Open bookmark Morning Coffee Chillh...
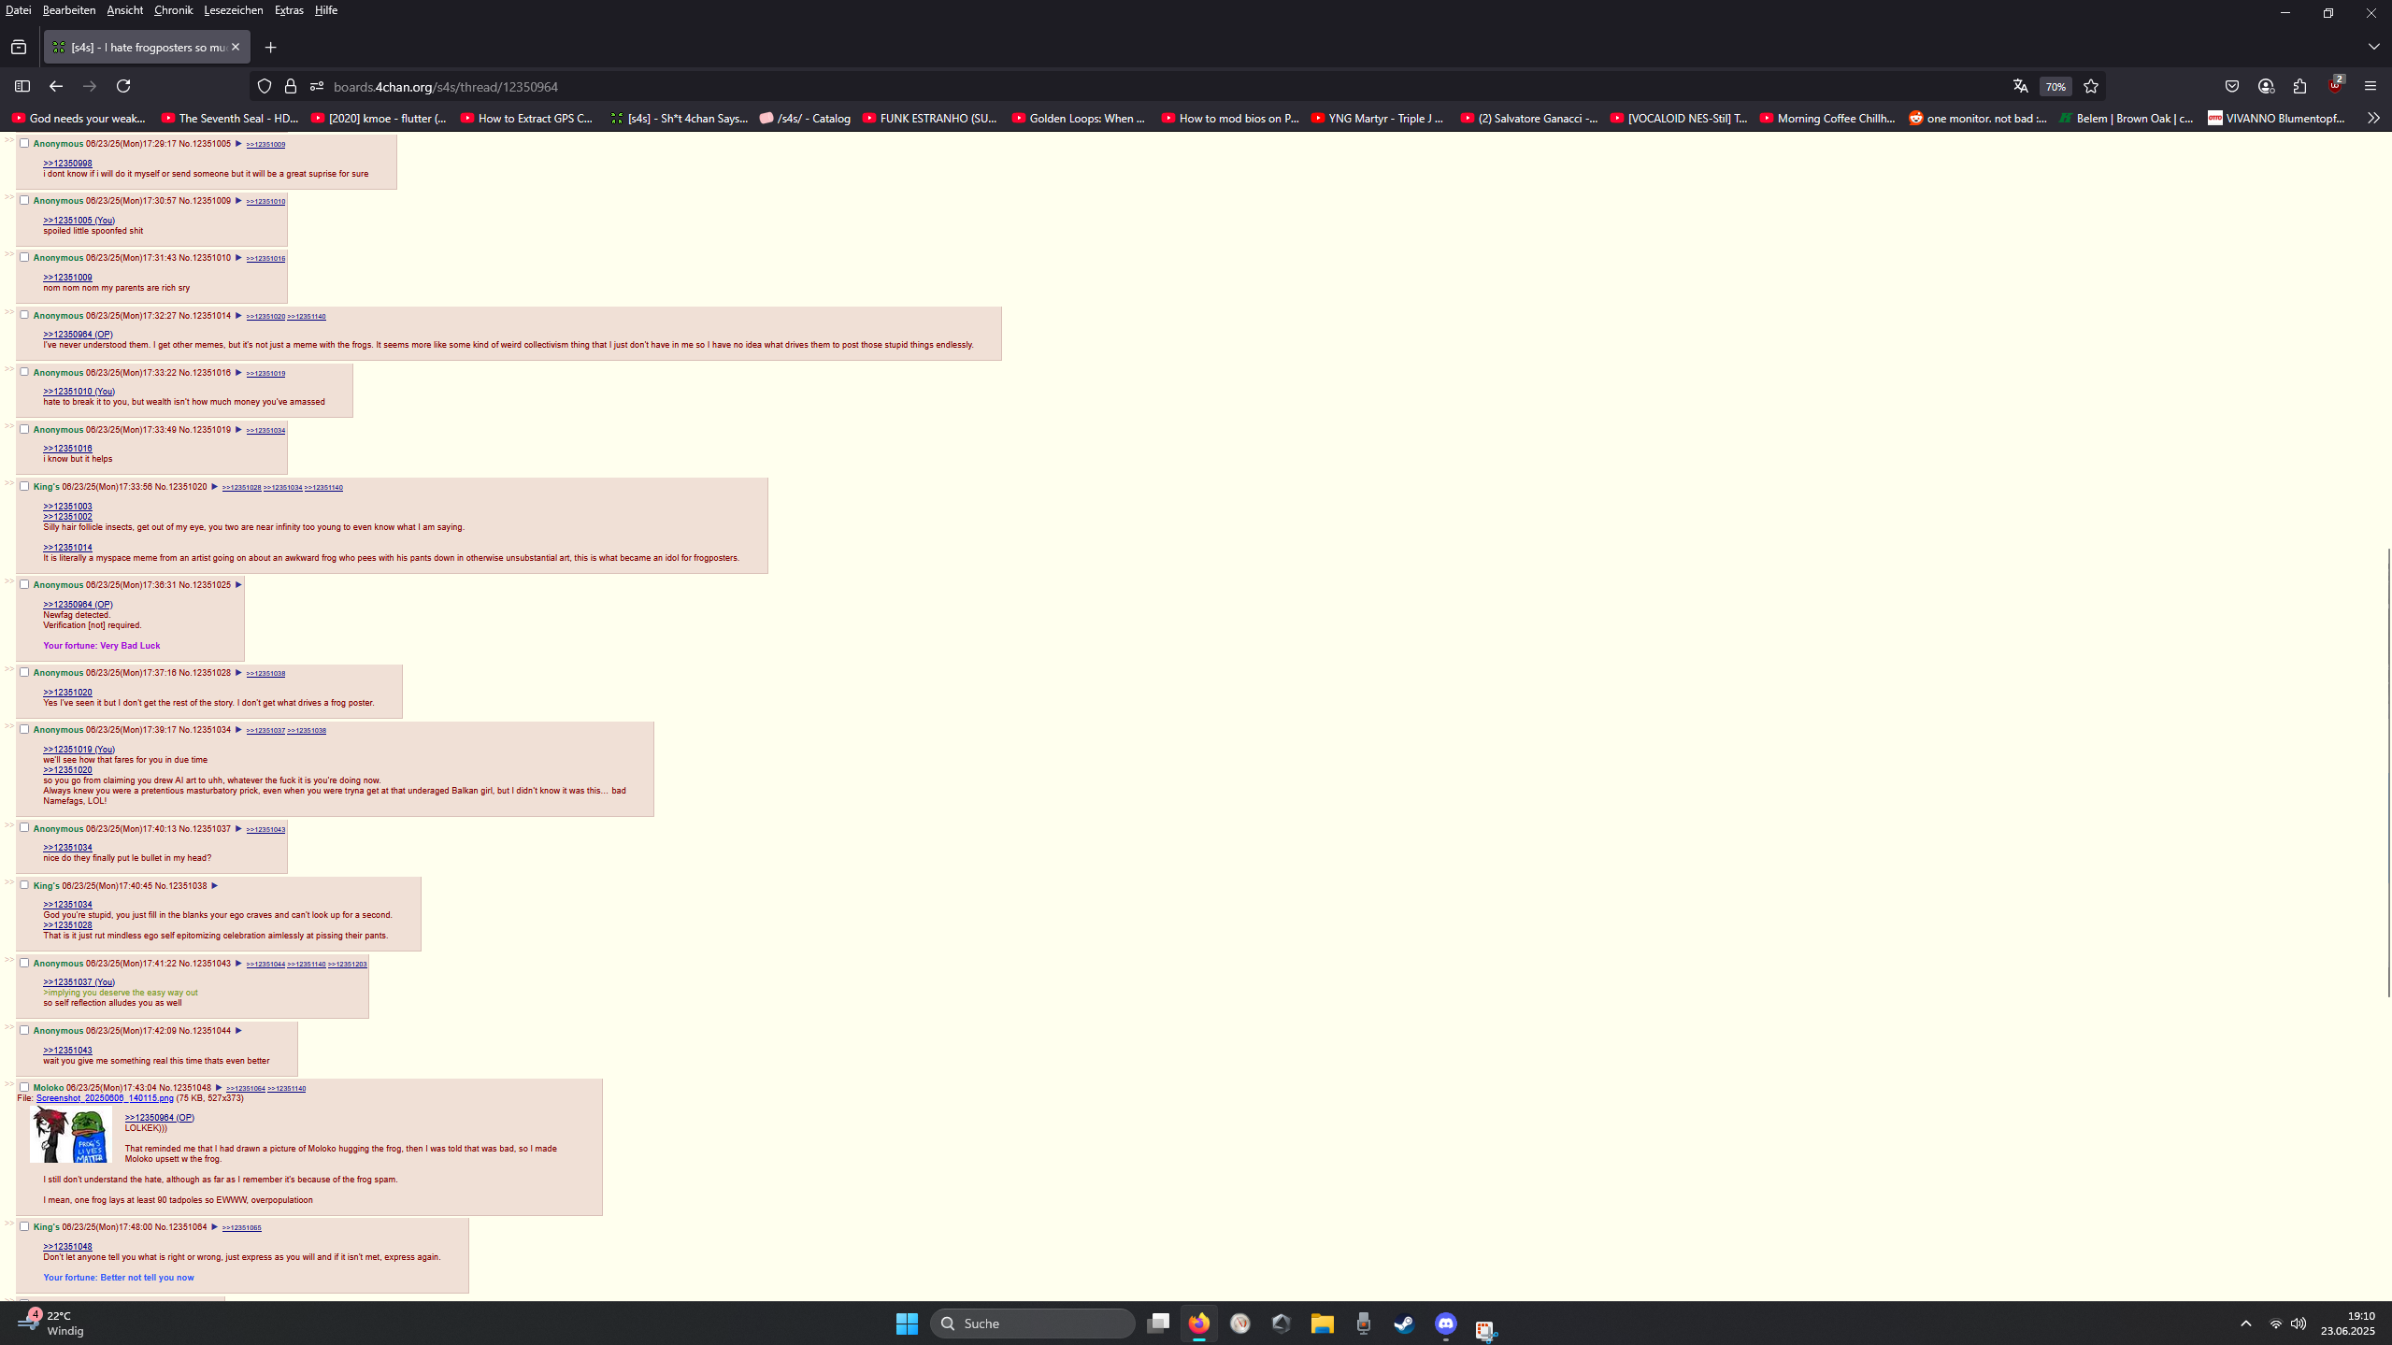This screenshot has width=2392, height=1345. point(1827,118)
